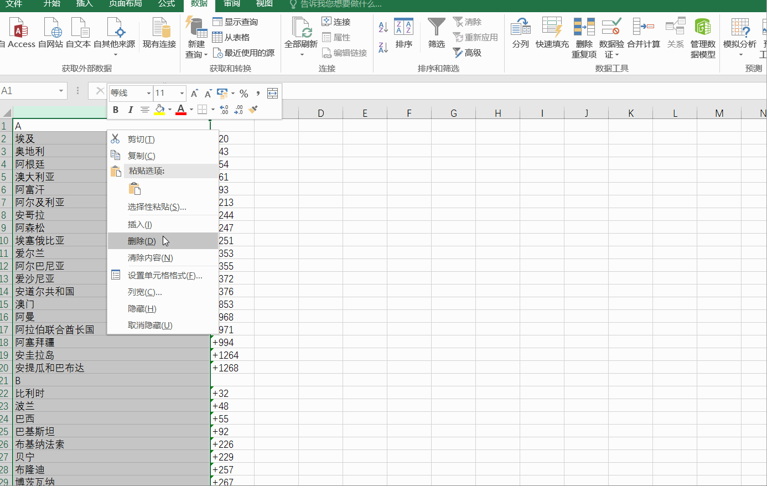Click Consolidate (合并计算)
This screenshot has width=767, height=486.
pyautogui.click(x=644, y=33)
